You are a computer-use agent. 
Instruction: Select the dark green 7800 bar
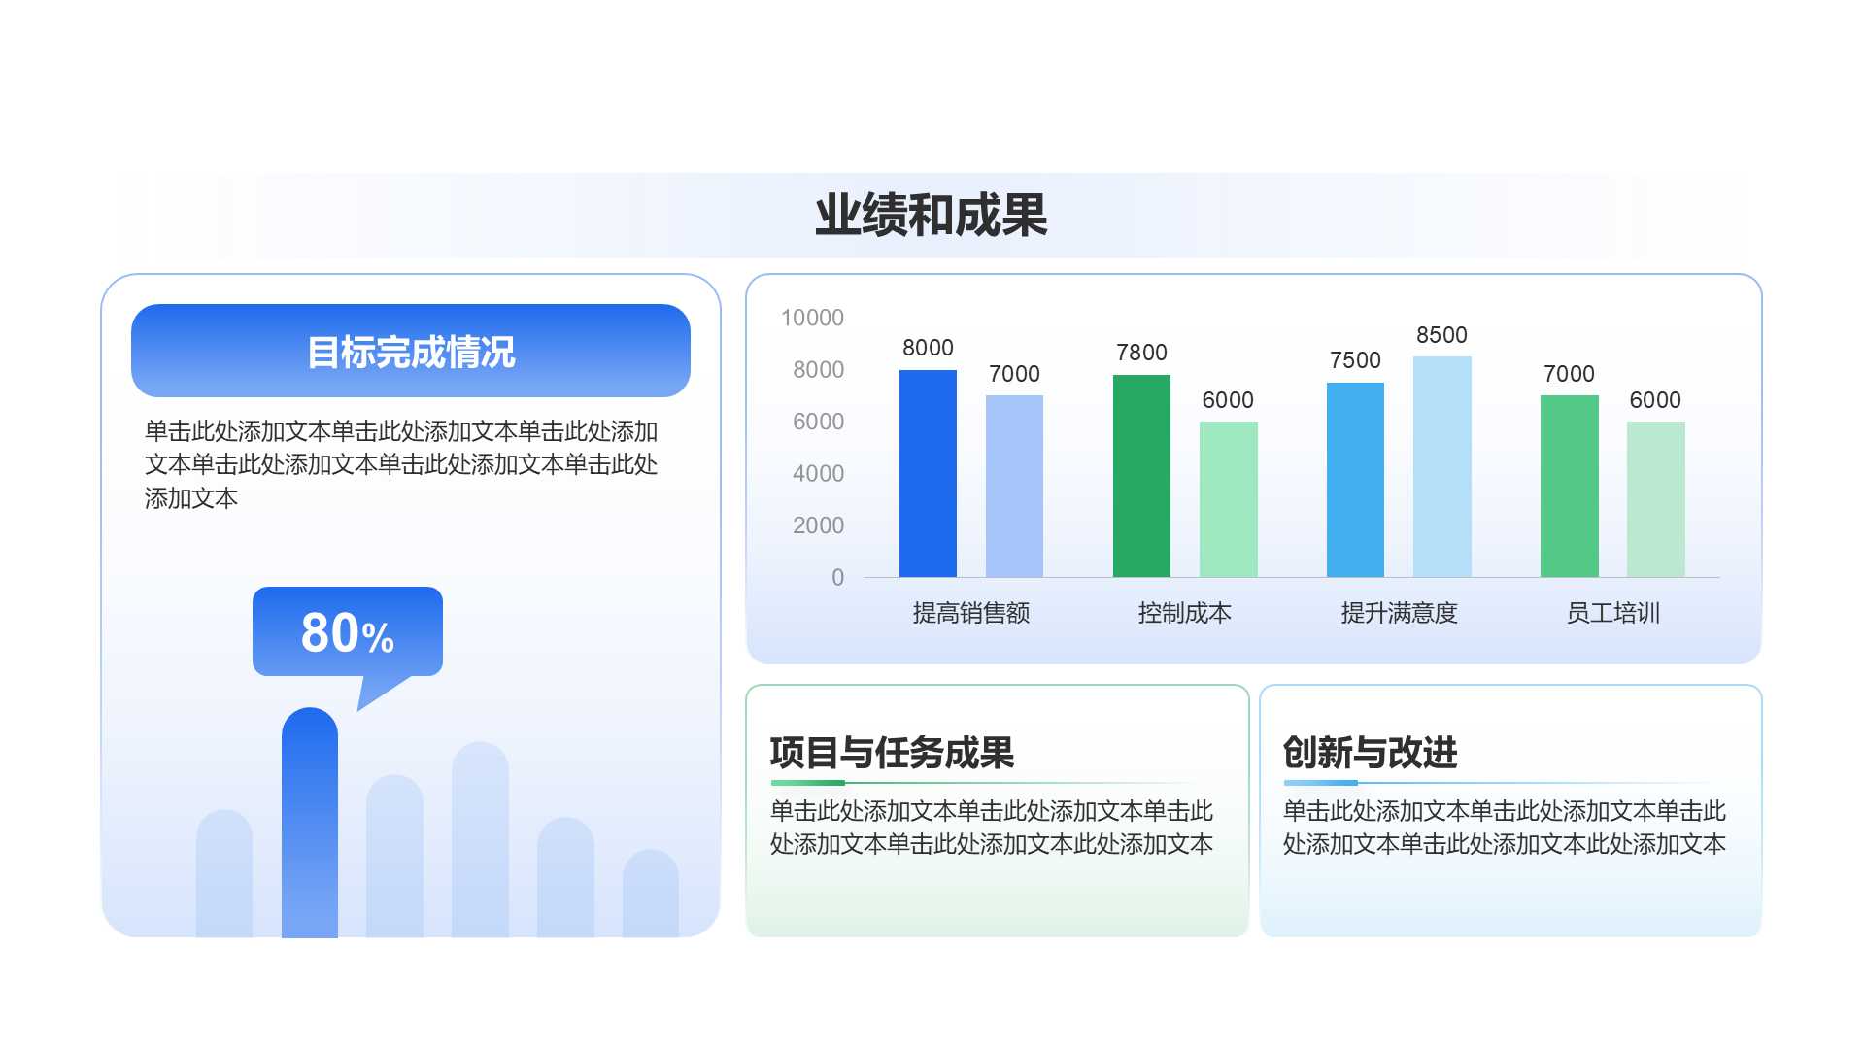(1141, 476)
